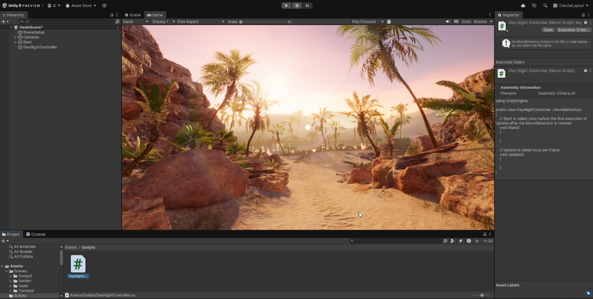Click the script icon in Inspector header
The width and height of the screenshot is (593, 299).
(x=502, y=26)
